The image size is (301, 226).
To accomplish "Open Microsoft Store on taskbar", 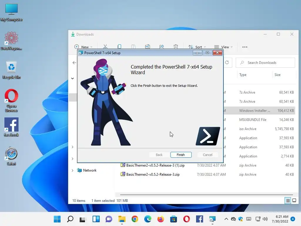I will (x=173, y=219).
